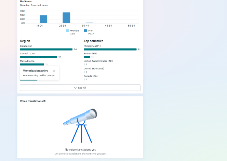Click the Men '96.2%' value
227x161 pixels.
tap(91, 33)
